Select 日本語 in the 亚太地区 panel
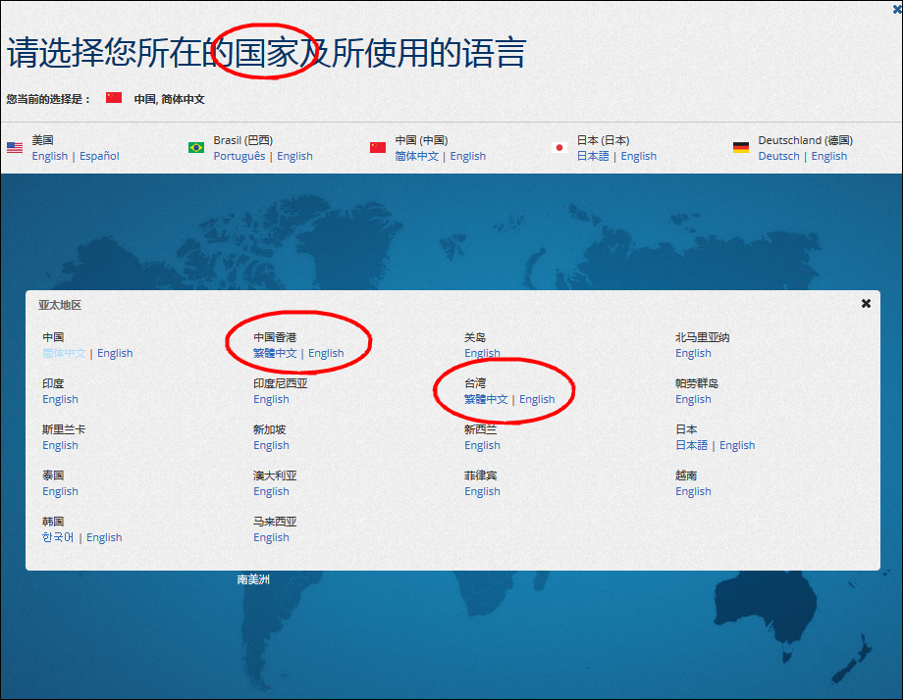 tap(692, 445)
